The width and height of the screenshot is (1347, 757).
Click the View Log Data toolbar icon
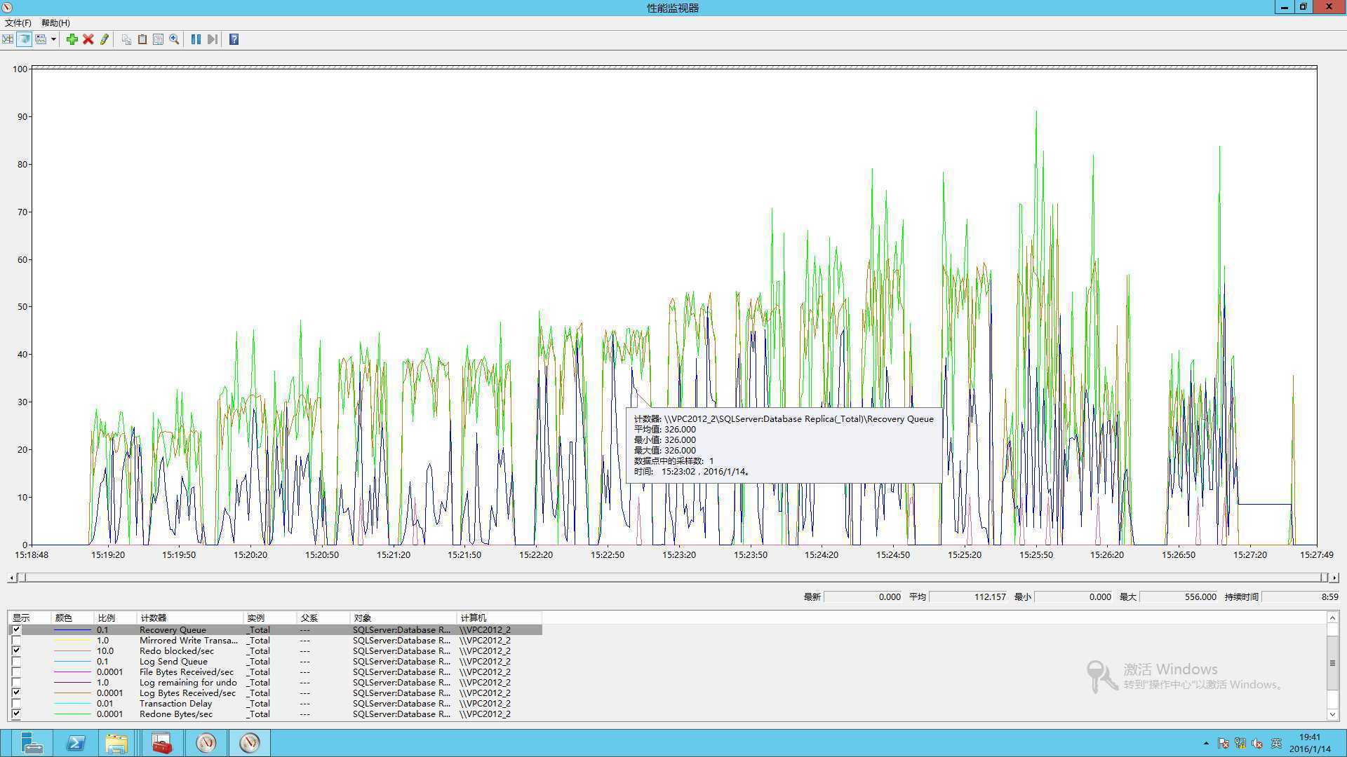25,39
